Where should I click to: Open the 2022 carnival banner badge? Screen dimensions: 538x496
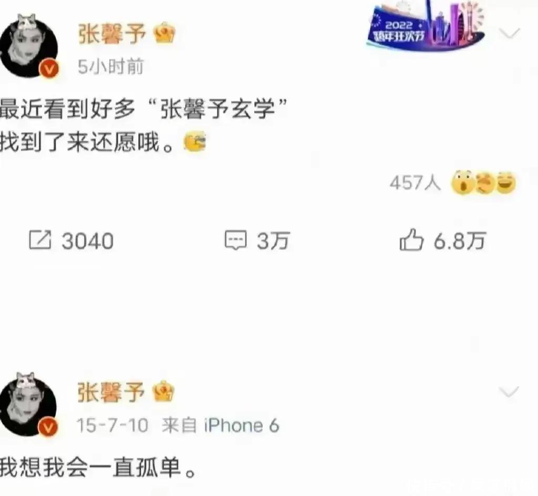click(426, 26)
